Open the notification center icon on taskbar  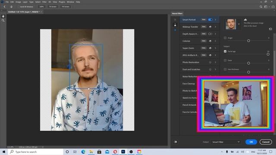pyautogui.click(x=271, y=152)
